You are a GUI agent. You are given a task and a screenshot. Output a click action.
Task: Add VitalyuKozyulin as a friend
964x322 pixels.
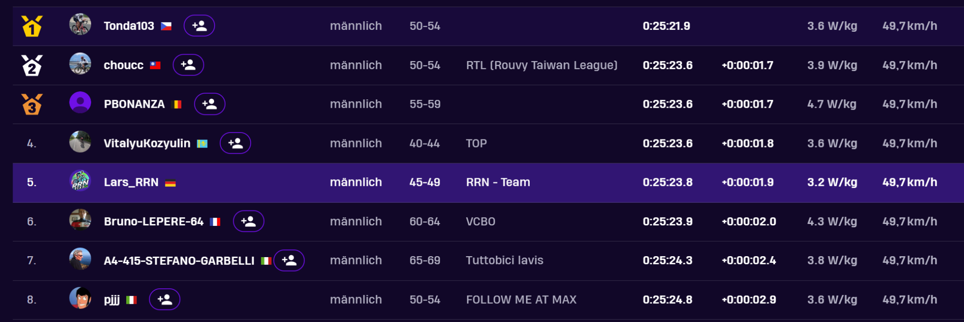coord(235,143)
